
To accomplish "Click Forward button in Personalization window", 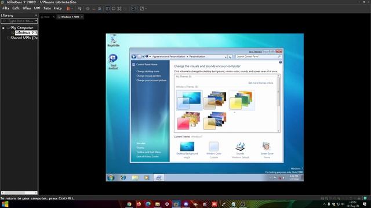I will [x=139, y=57].
